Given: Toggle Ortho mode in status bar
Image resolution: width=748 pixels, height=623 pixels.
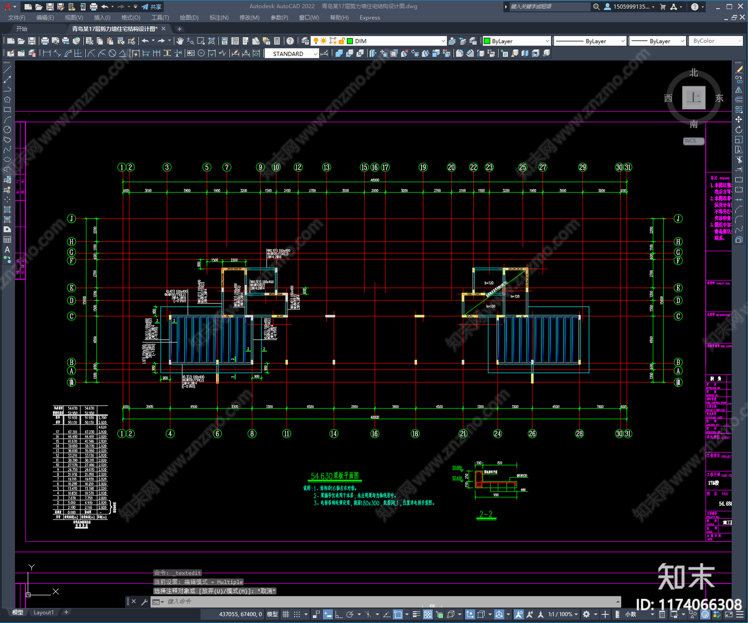Looking at the screenshot, I should [338, 614].
